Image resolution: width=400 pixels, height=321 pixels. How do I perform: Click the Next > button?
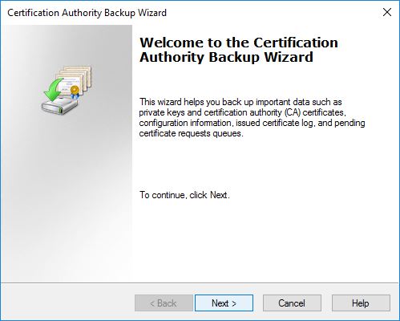point(224,303)
